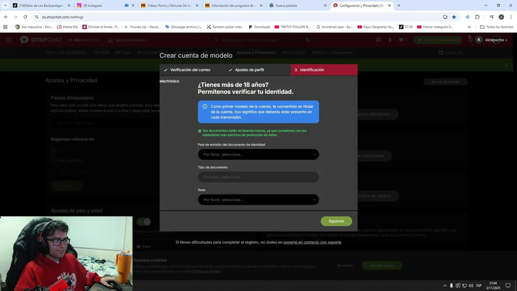This screenshot has height=291, width=517.
Task: Click the Siguiente button
Action: [x=336, y=221]
